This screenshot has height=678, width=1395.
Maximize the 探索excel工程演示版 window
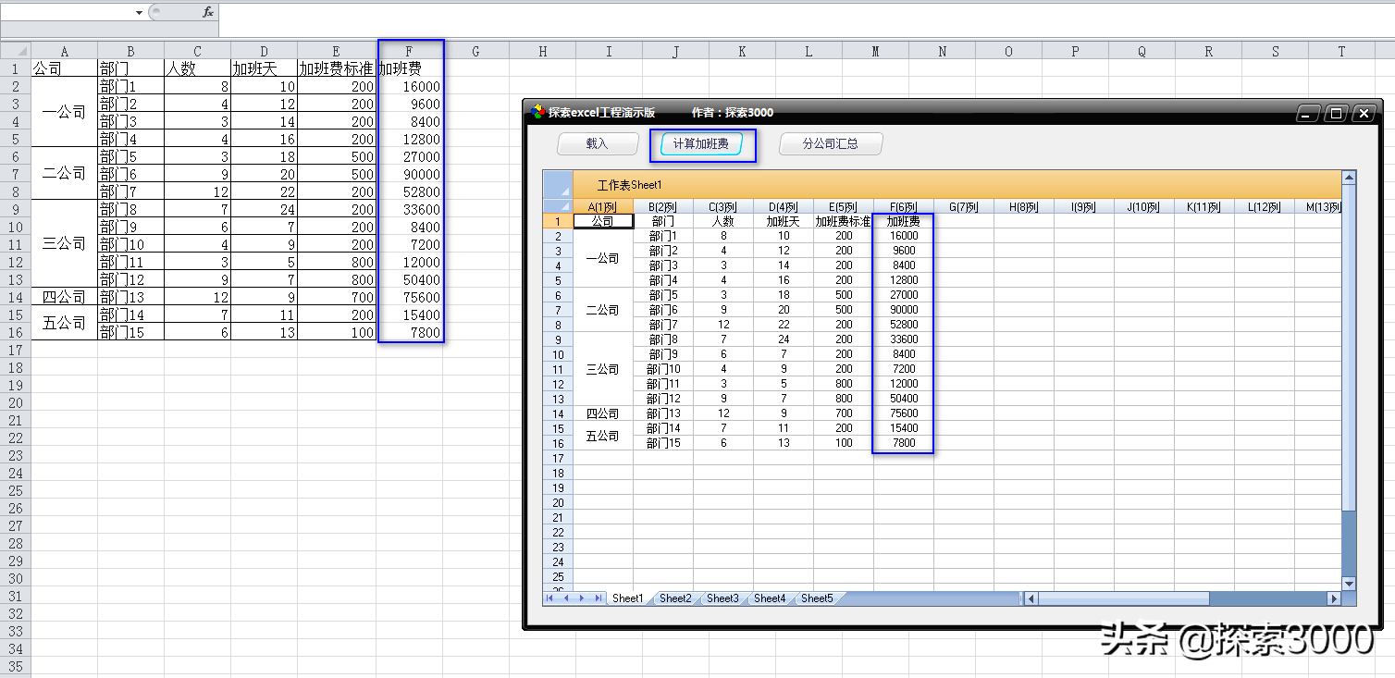click(x=1336, y=113)
